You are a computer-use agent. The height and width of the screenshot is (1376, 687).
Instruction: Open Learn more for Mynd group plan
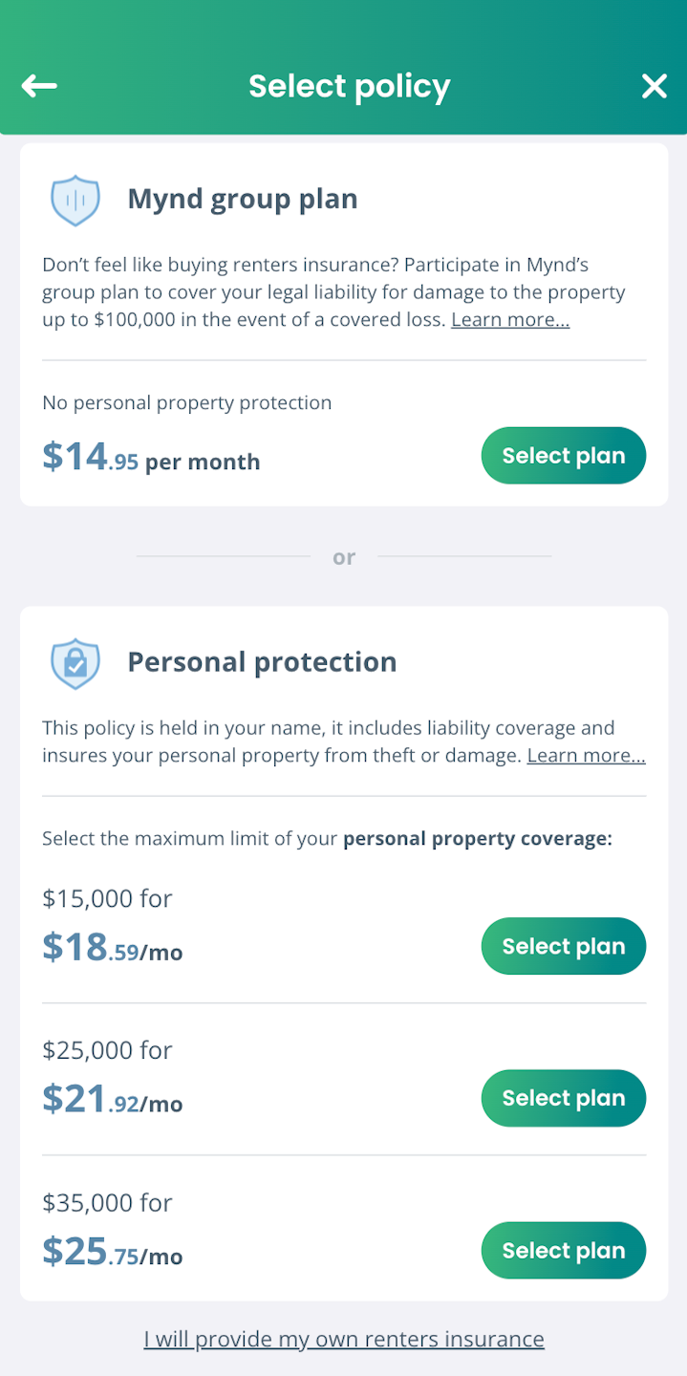coord(510,320)
